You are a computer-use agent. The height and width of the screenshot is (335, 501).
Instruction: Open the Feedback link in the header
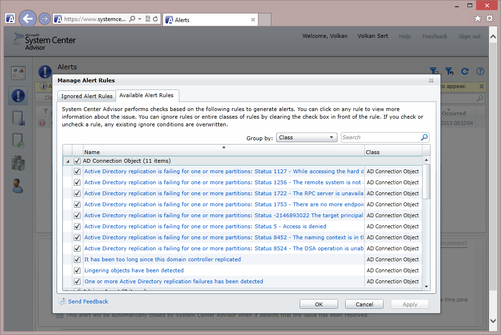pos(434,36)
